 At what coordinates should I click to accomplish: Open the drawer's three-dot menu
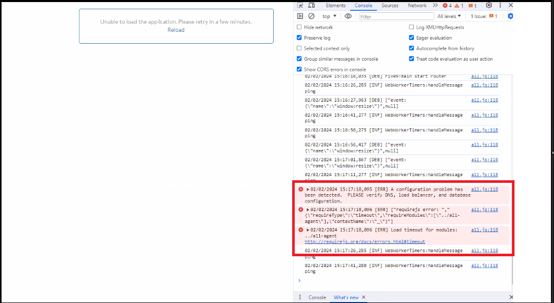point(299,297)
